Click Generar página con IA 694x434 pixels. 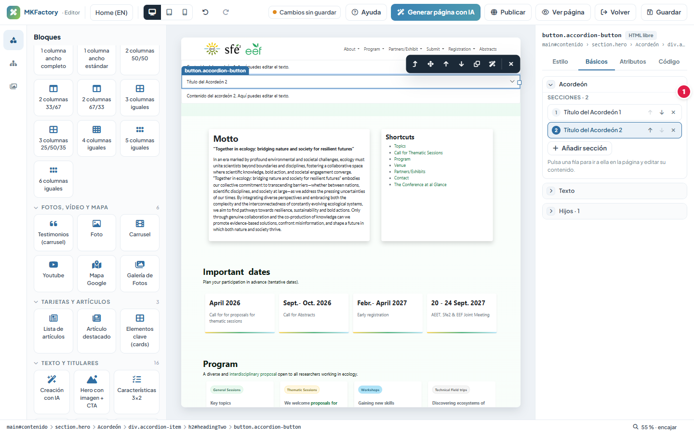(436, 12)
